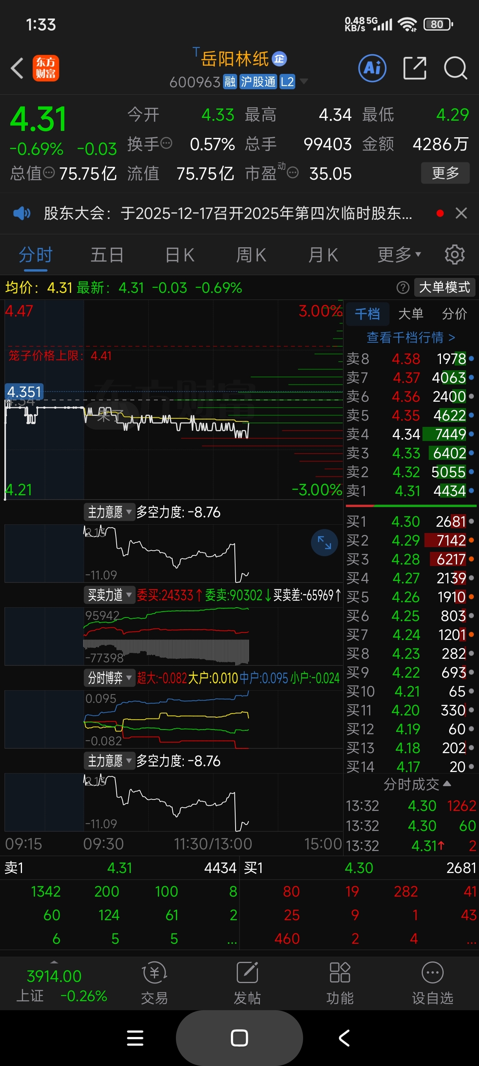
Task: Tap 卖4 row at 4.34
Action: coord(410,434)
